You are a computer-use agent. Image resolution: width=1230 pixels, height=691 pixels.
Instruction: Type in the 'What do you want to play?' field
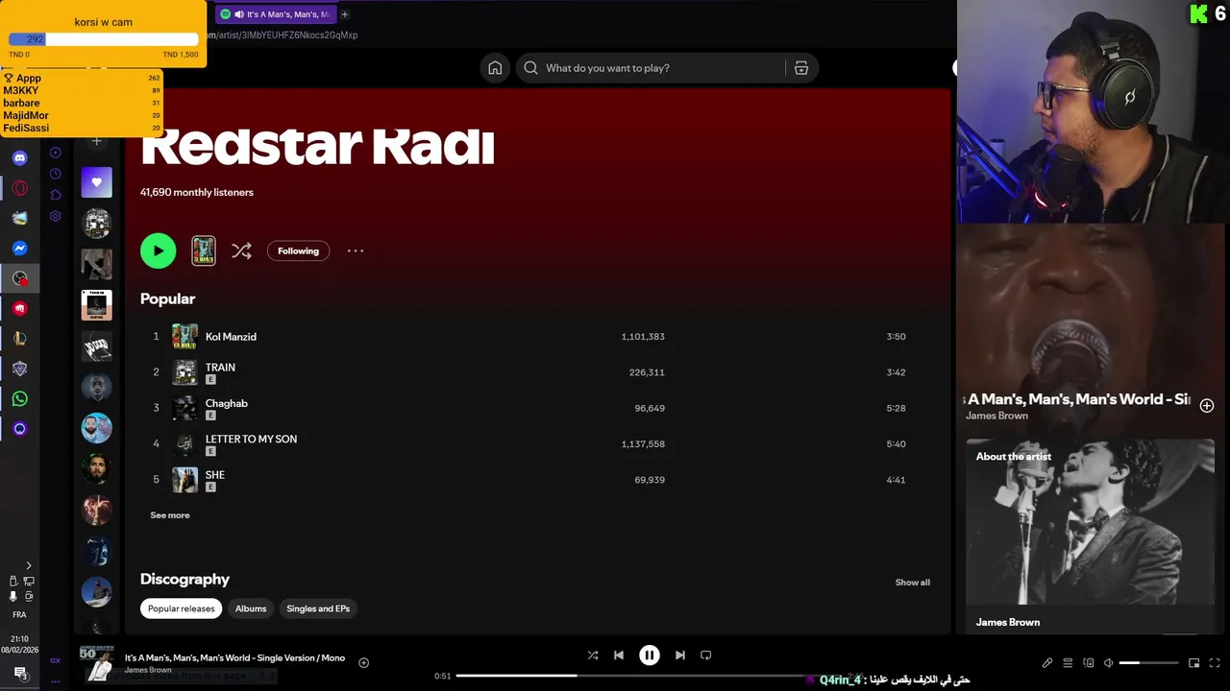[663, 68]
